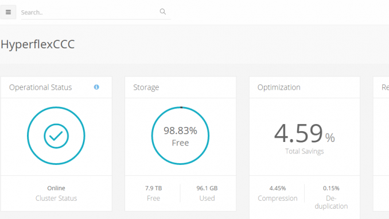Click the Used storage label
The height and width of the screenshot is (219, 389).
pos(207,198)
